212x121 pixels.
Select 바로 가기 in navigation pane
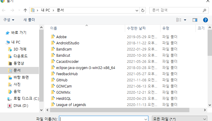(19, 33)
